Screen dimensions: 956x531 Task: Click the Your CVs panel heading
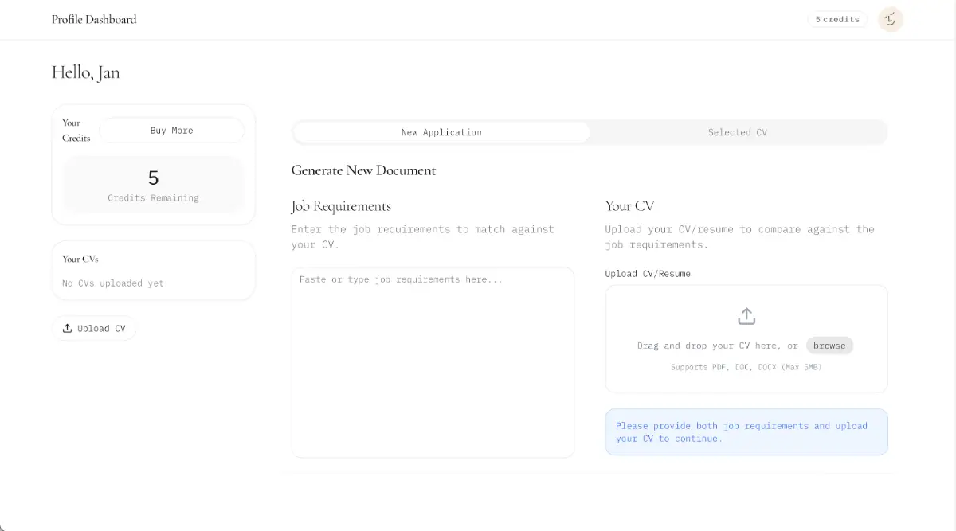[80, 259]
